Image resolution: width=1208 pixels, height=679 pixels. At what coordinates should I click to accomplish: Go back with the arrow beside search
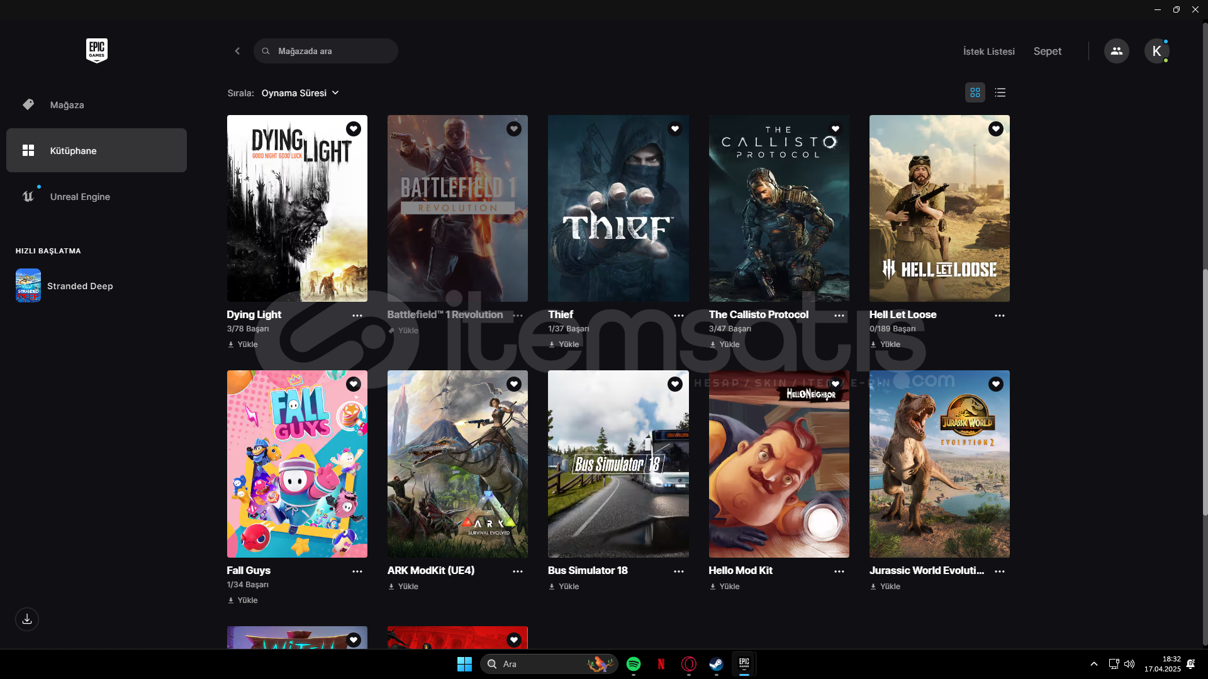coord(237,51)
